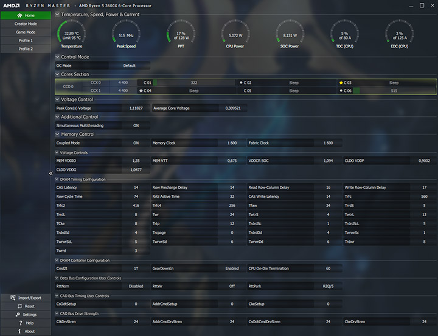
Task: Open Help with the question mark icon
Action: (21, 323)
